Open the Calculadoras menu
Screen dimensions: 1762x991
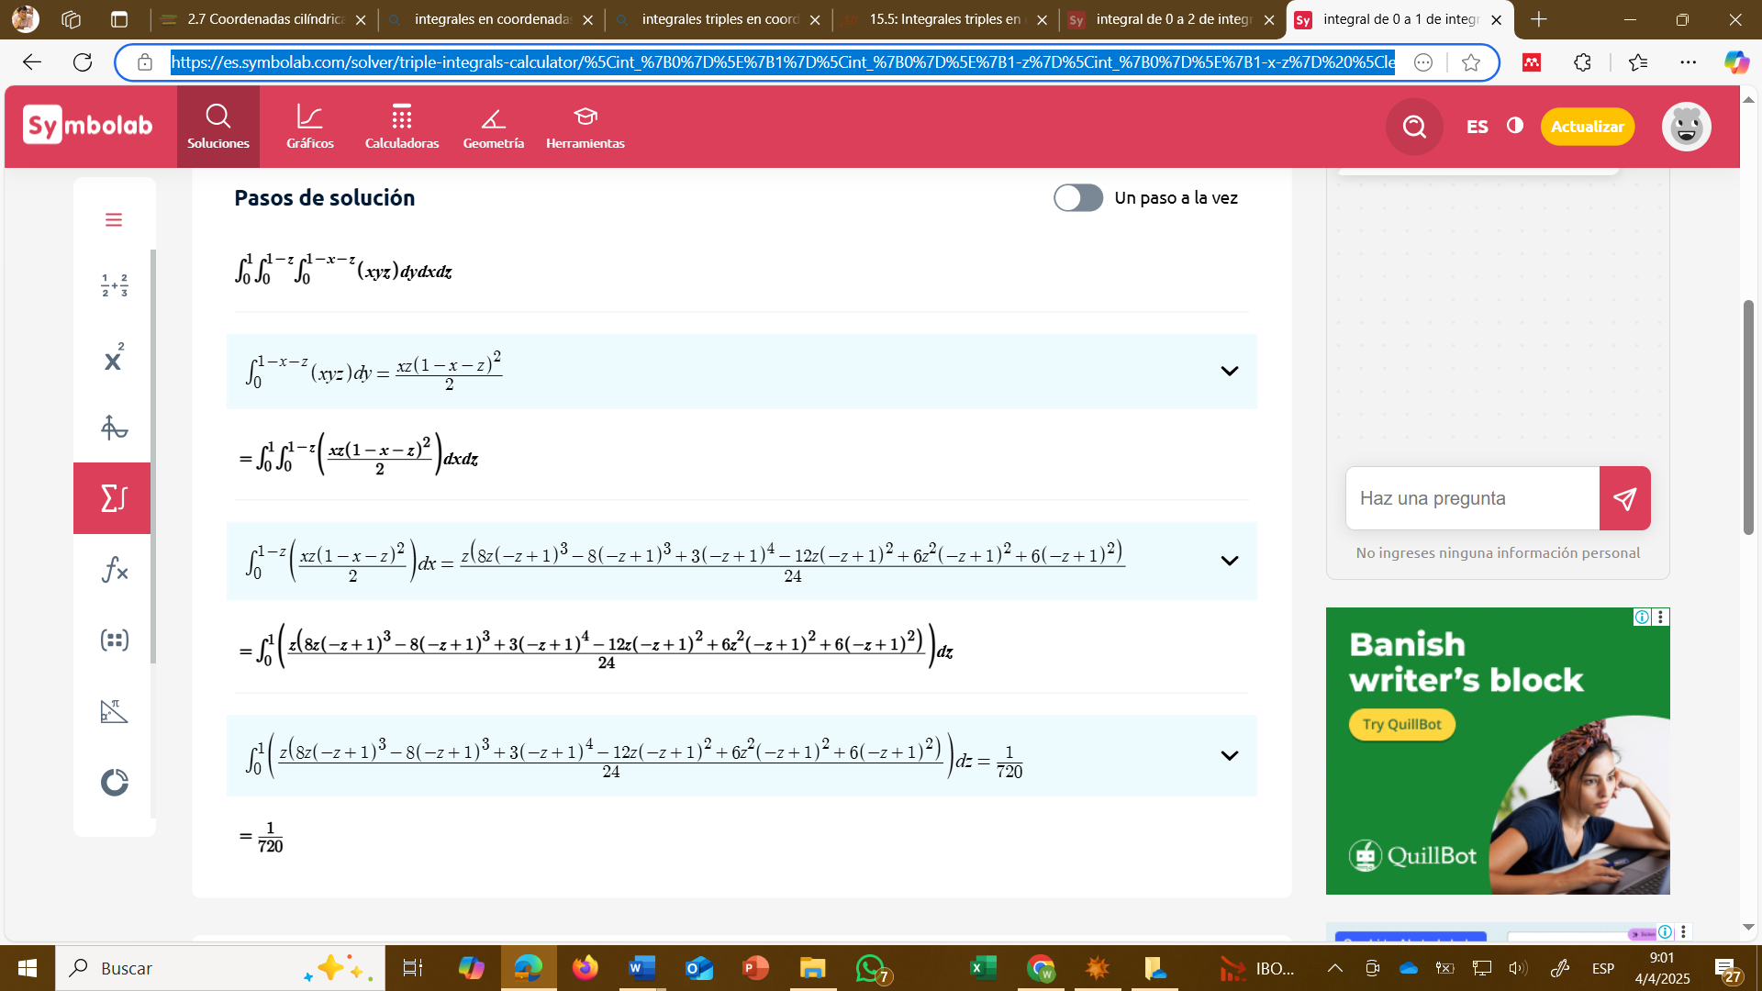pos(402,127)
